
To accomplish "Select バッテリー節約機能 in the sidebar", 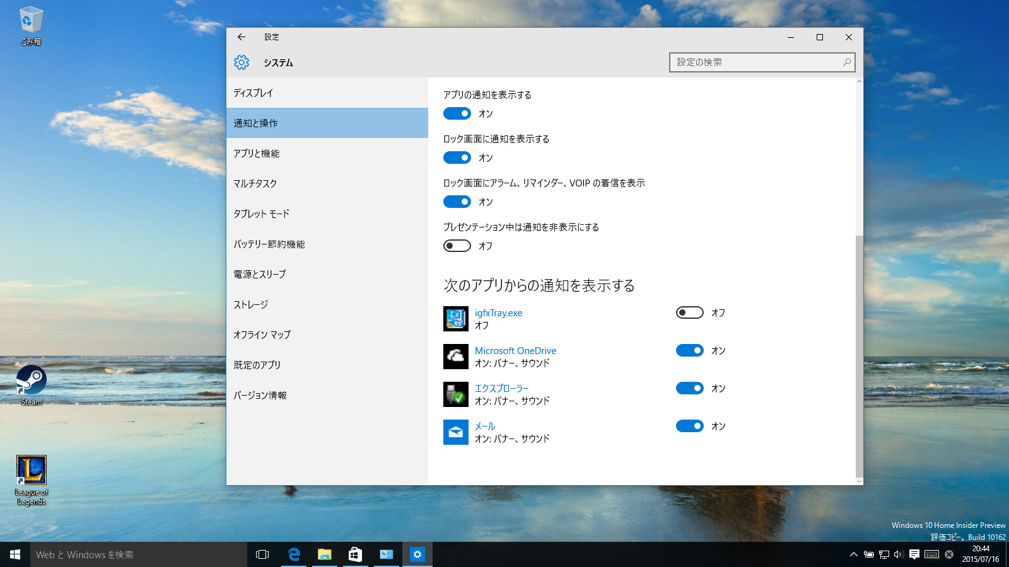I will (x=269, y=244).
